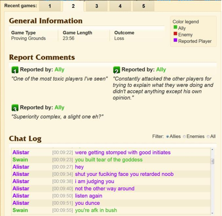Click the 'listen again' chat message
The image size is (222, 216).
pos(88,196)
